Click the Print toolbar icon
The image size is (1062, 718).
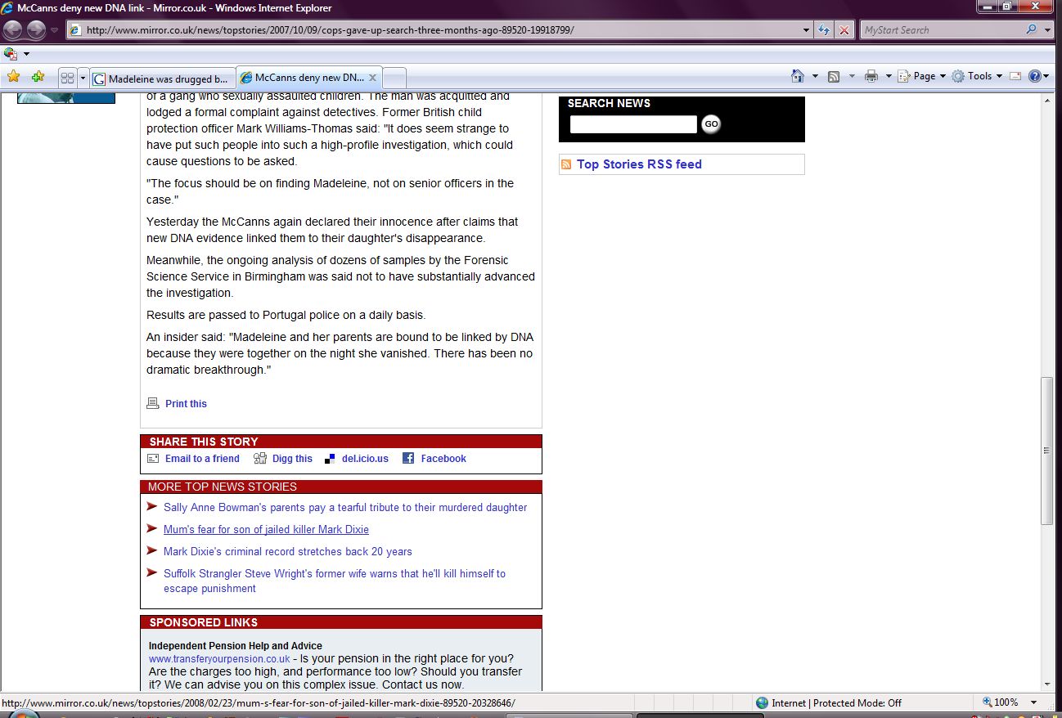coord(871,76)
